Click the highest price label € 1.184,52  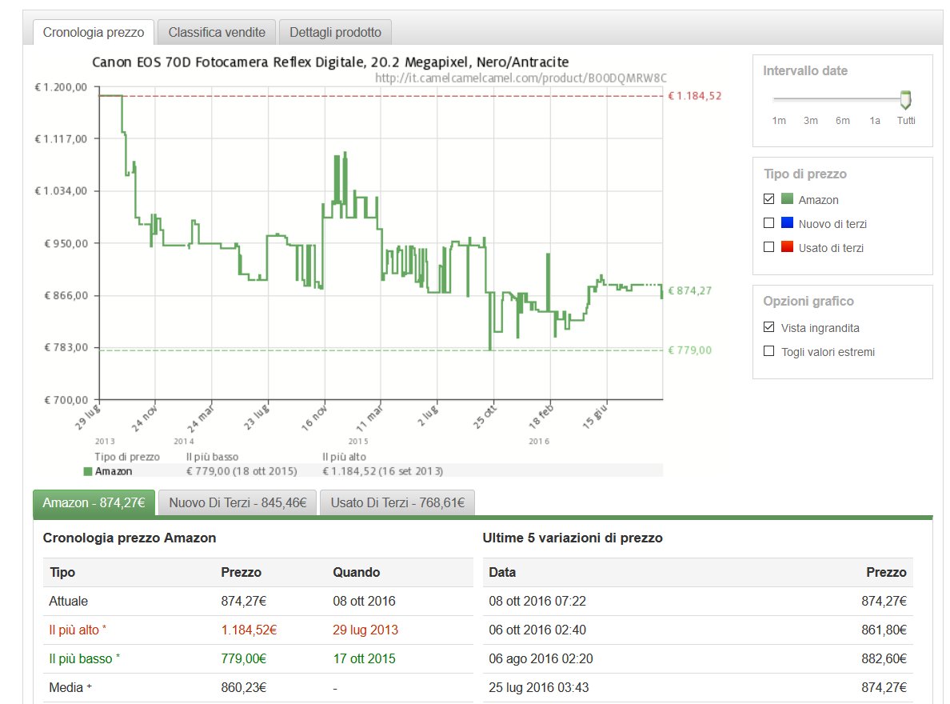click(695, 96)
